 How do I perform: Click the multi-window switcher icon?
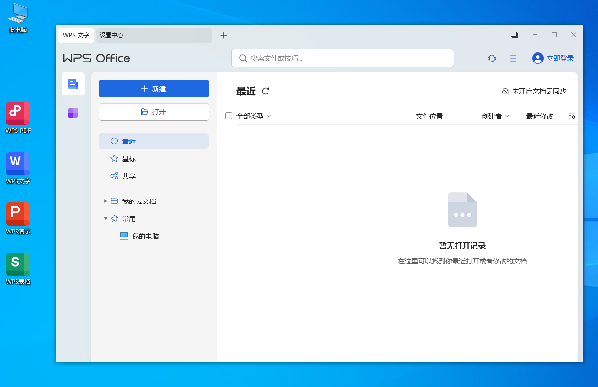coord(514,35)
